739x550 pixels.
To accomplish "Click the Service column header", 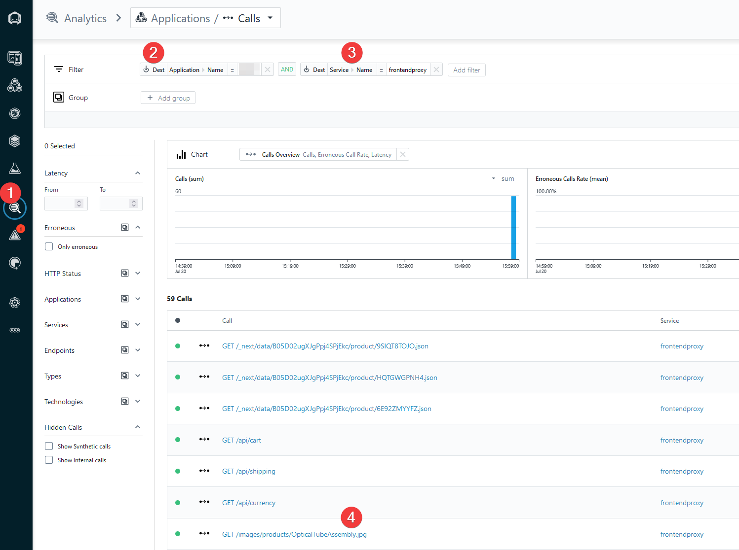I will [669, 320].
